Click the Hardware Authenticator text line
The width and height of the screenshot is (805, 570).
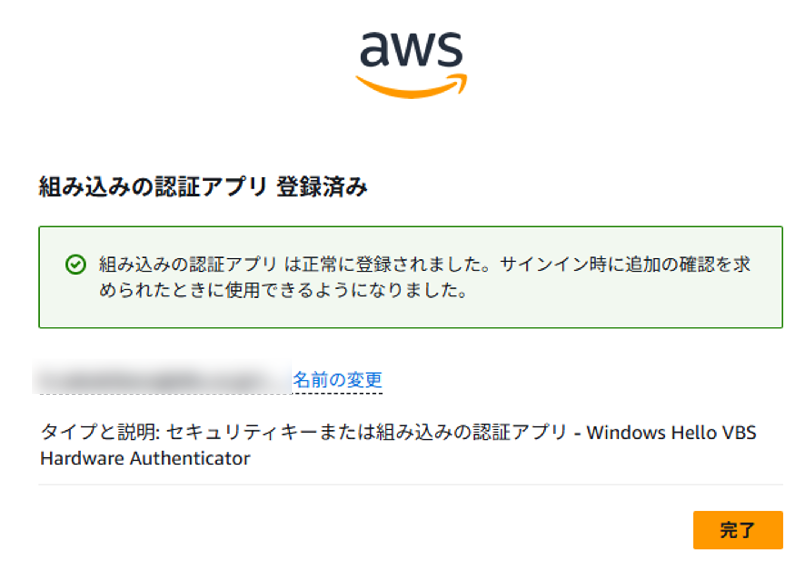tap(145, 458)
